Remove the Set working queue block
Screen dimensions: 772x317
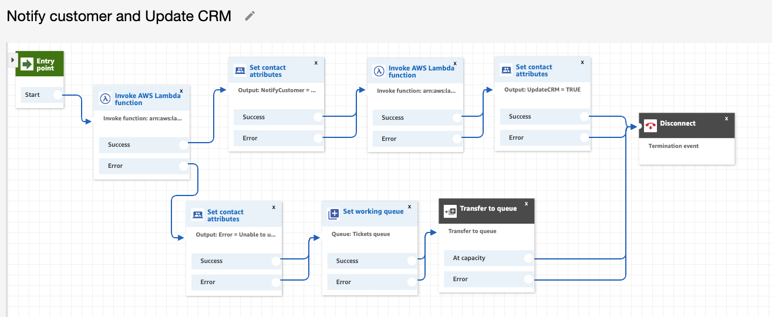pos(409,207)
